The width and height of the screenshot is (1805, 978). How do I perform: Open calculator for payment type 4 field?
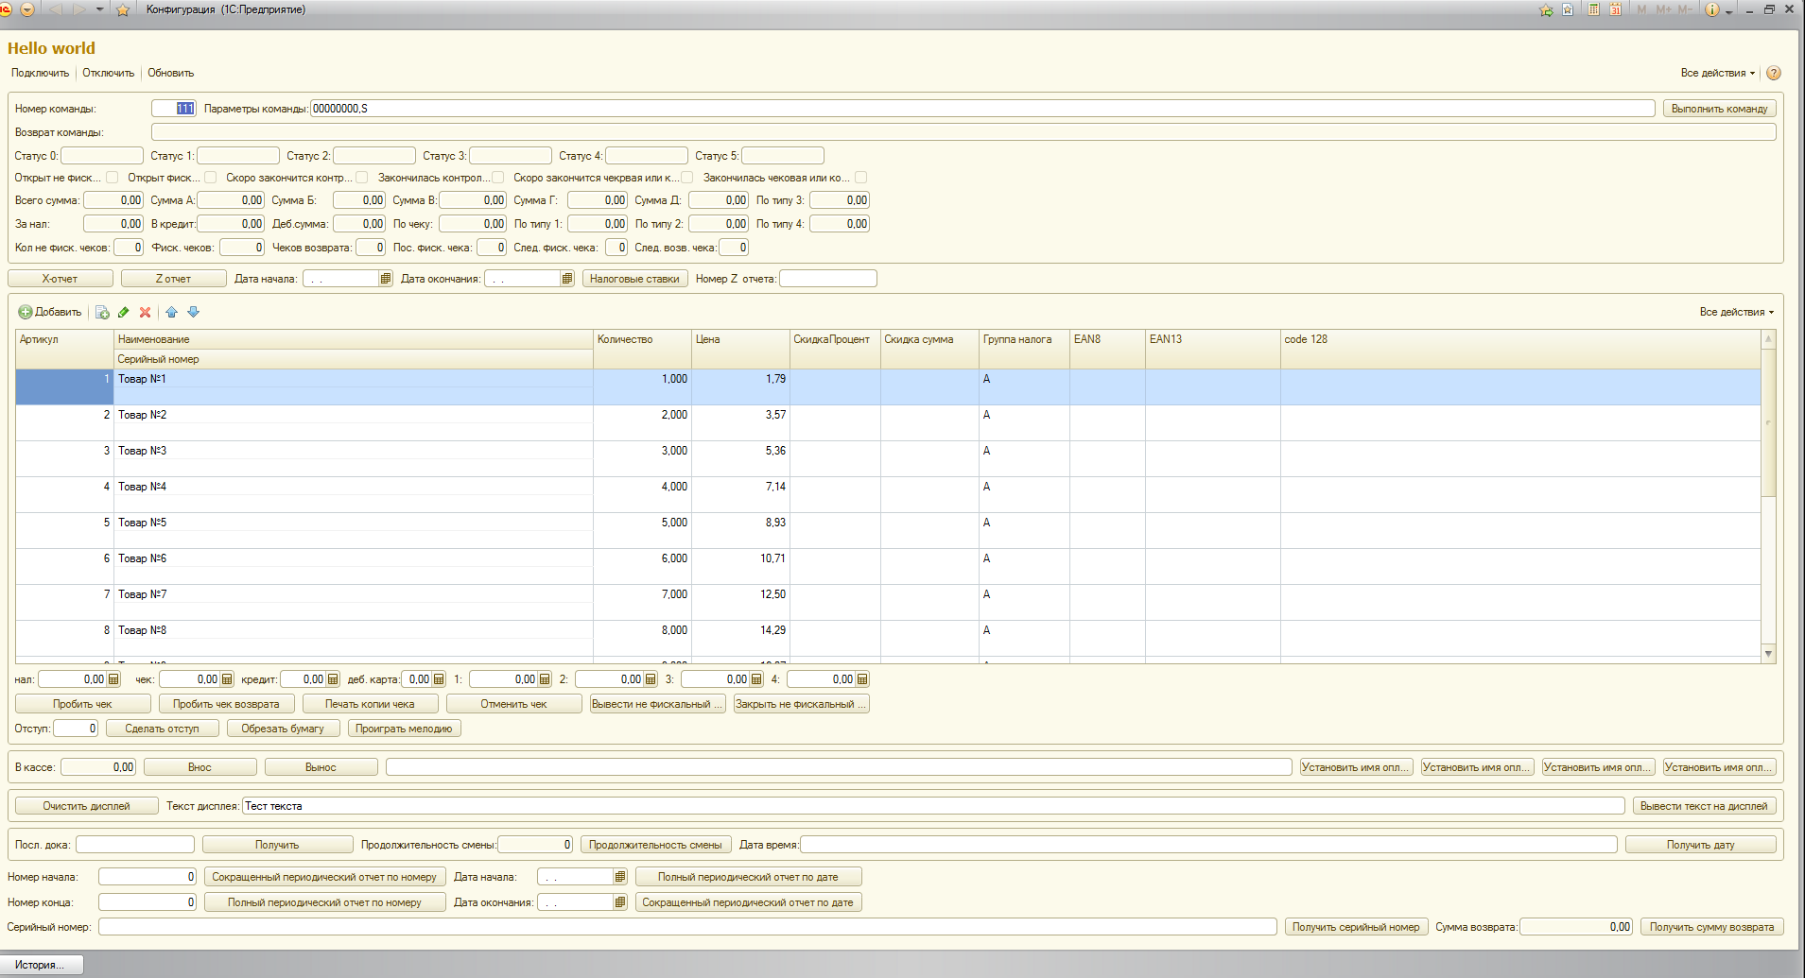point(862,679)
